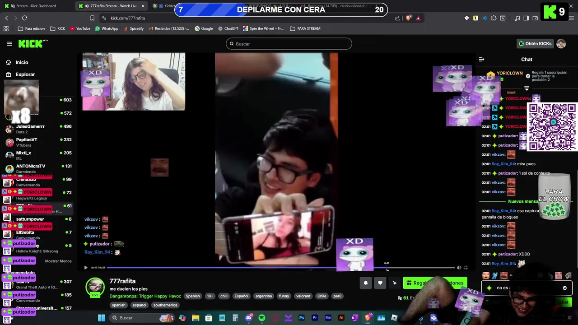Click the Regalar suscripciones button
This screenshot has width=578, height=325.
coord(435,283)
